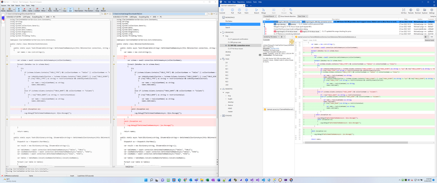437x183 pixels.
Task: Select Search in Sourcetree sidebar
Action: point(228,28)
